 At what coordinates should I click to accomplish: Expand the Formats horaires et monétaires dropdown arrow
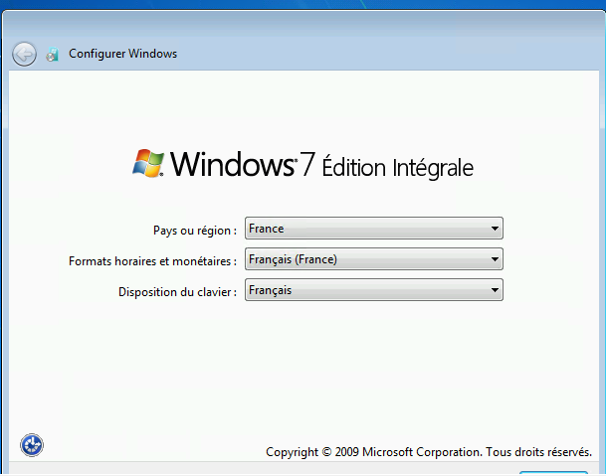pos(495,259)
